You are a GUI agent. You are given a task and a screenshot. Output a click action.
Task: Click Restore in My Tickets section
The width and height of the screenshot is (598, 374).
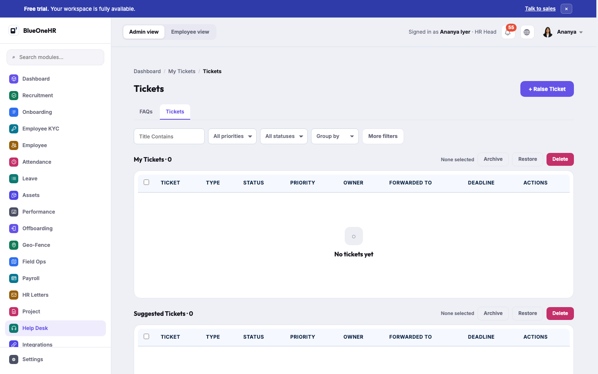(x=527, y=159)
